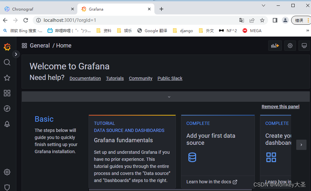311x191 pixels.
Task: Click the share page icon
Action: coord(252,20)
